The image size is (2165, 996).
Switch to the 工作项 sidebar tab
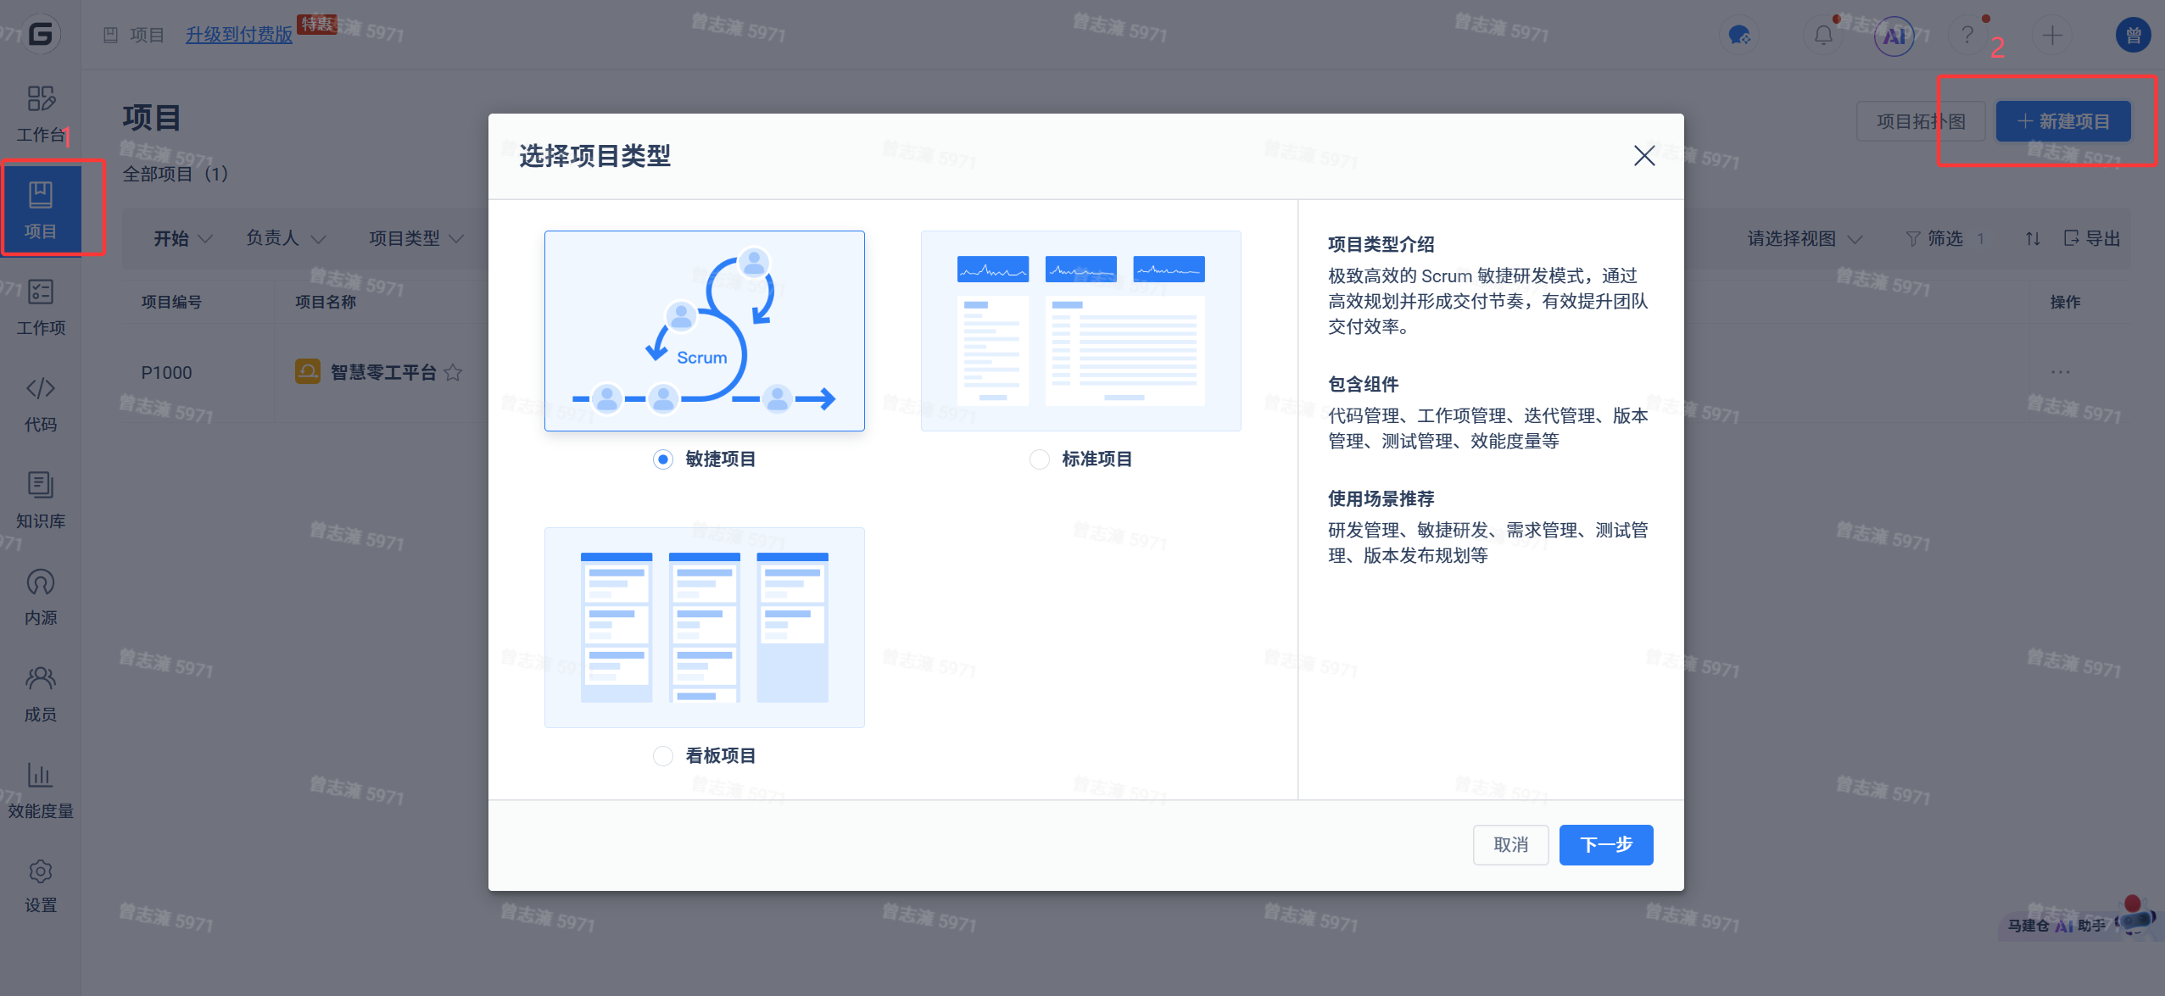click(x=40, y=306)
